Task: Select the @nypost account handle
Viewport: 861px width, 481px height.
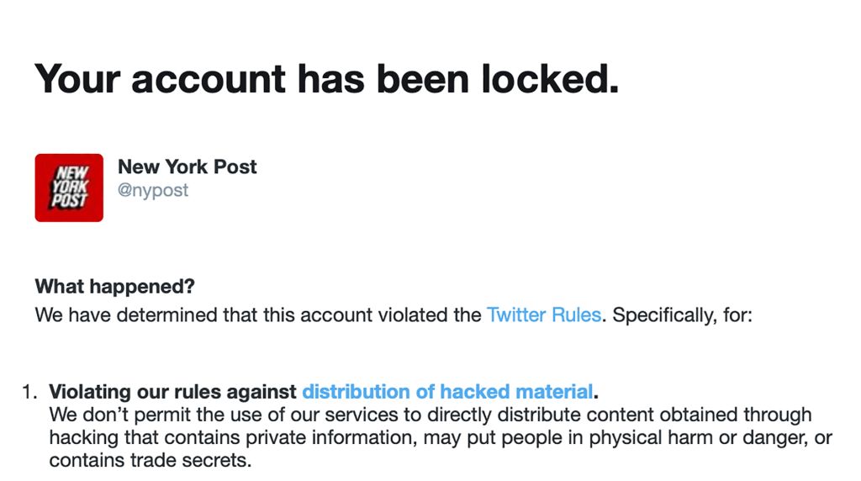Action: (x=153, y=191)
